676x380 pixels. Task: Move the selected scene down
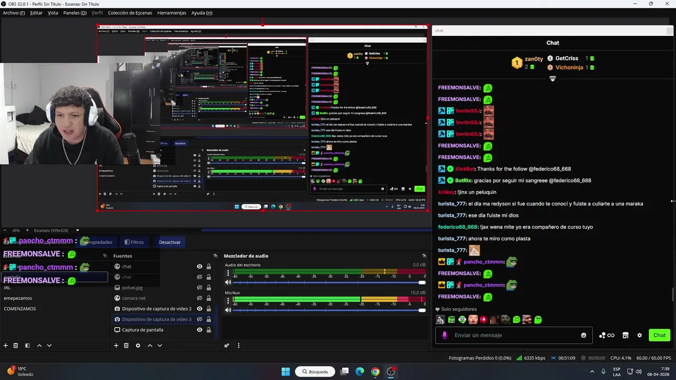(x=49, y=346)
